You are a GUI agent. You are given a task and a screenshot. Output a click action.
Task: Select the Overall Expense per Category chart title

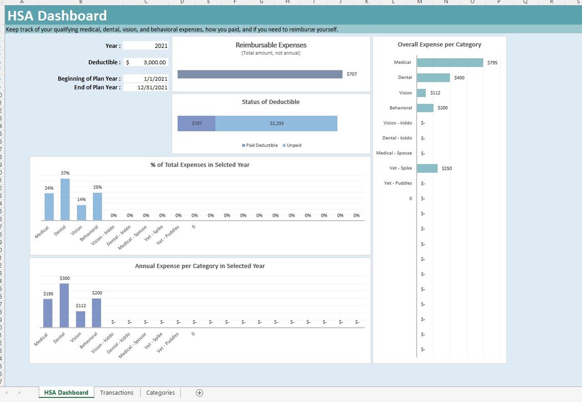[439, 44]
